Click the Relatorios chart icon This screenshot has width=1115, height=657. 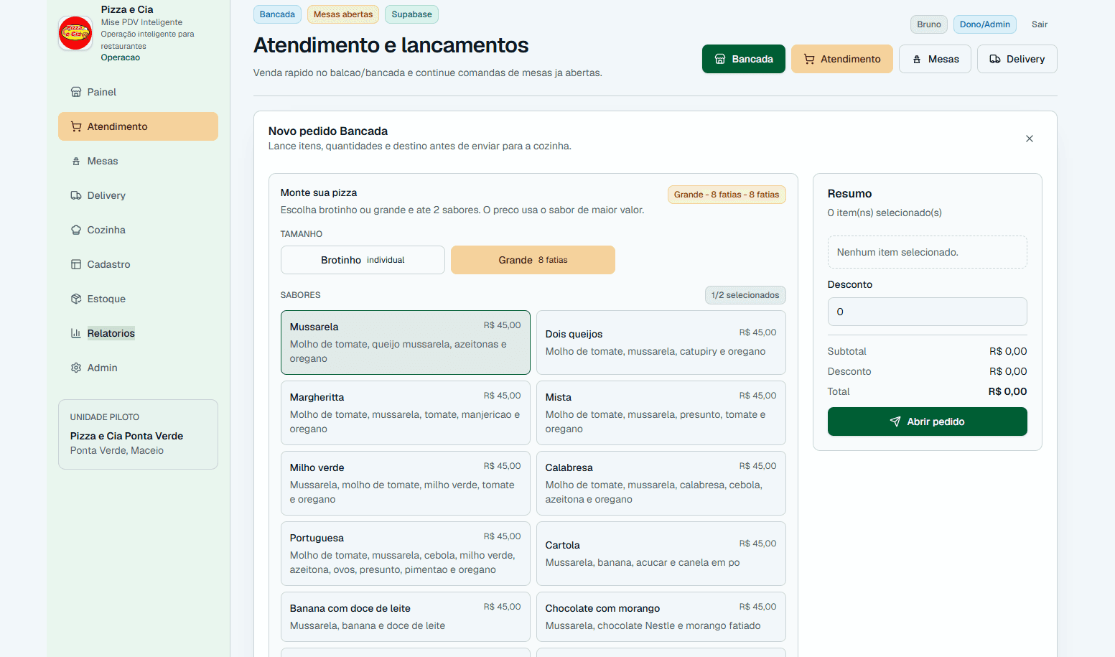coord(76,333)
